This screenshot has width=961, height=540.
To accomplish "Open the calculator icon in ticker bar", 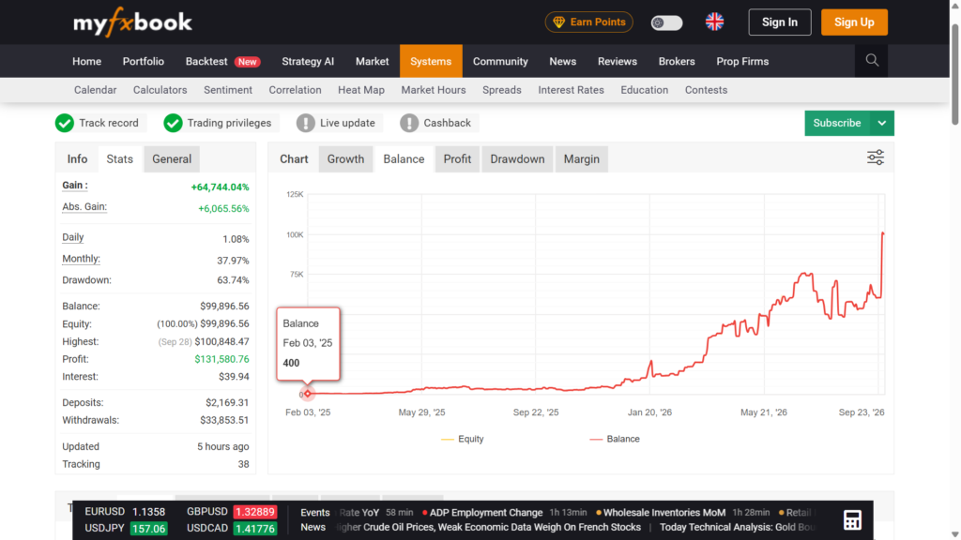I will point(852,519).
